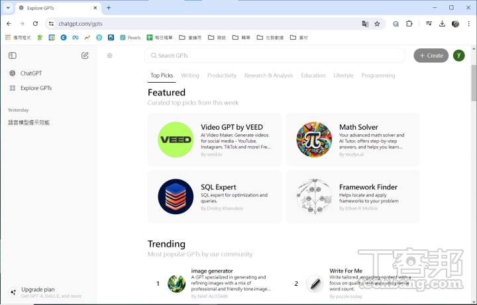Viewport: 477px width, 305px height.
Task: Open ChatGPT in the sidebar
Action: (31, 73)
